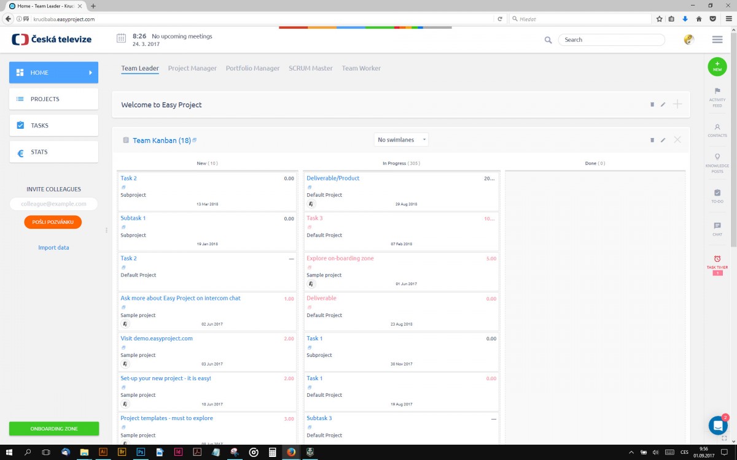Open the app hamburger menu in header
This screenshot has width=737, height=460.
[x=717, y=40]
